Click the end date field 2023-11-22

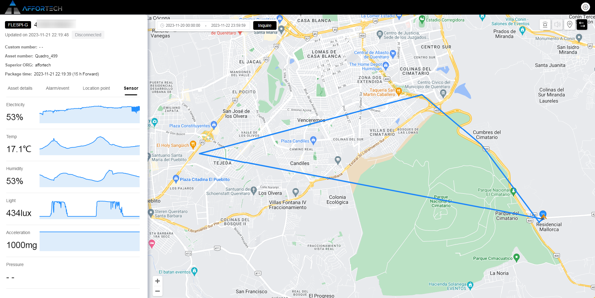[228, 25]
